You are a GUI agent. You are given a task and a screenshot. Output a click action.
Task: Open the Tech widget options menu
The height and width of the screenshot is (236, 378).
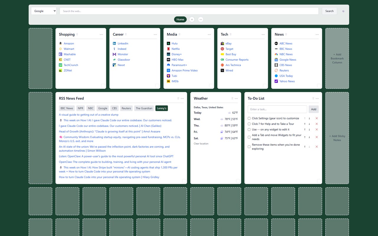pos(263,35)
